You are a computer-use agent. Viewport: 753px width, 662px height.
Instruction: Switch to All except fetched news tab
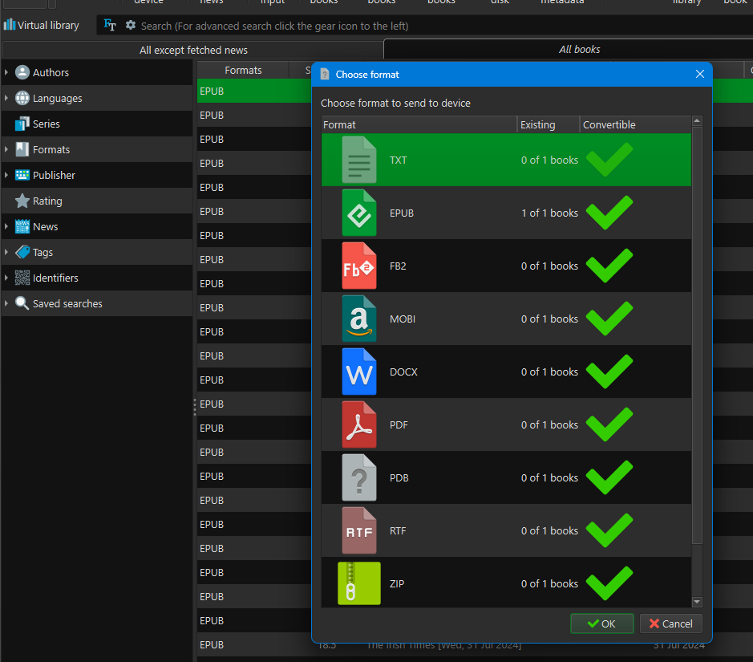tap(193, 50)
